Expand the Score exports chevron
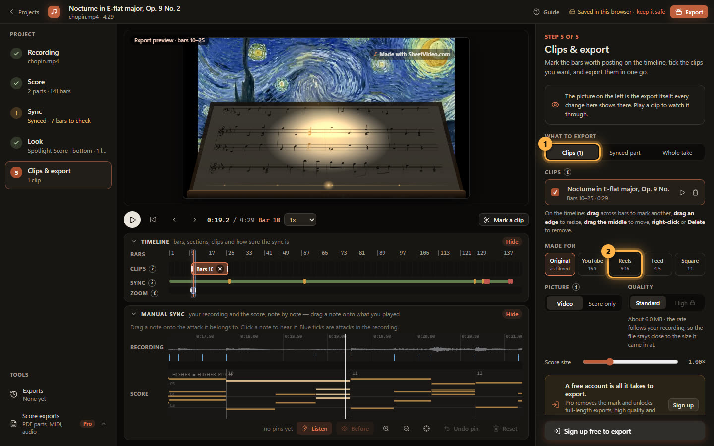714x446 pixels. click(103, 424)
